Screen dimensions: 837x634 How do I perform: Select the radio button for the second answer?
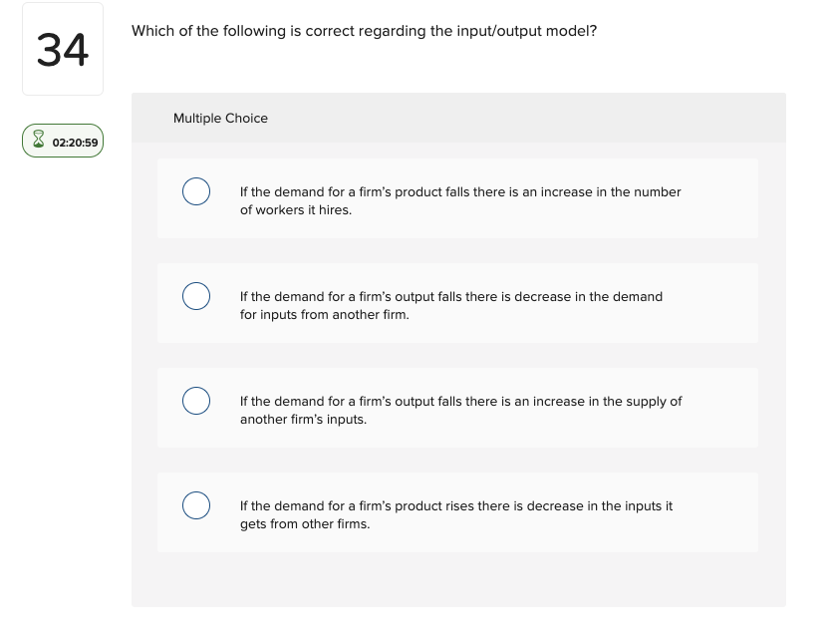pyautogui.click(x=196, y=295)
